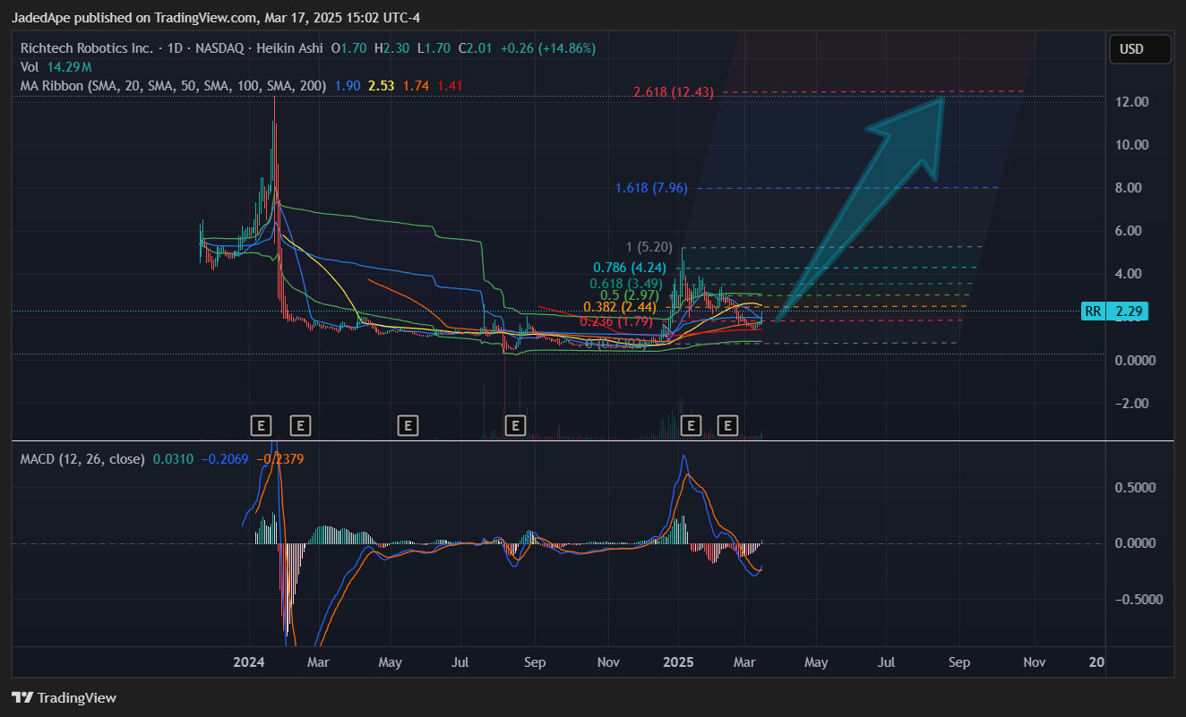The image size is (1186, 717).
Task: Select the Vol 14.29M indicator legend
Action: 56,67
